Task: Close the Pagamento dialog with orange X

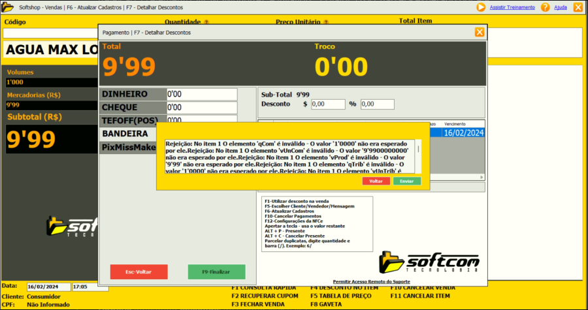Action: (480, 32)
